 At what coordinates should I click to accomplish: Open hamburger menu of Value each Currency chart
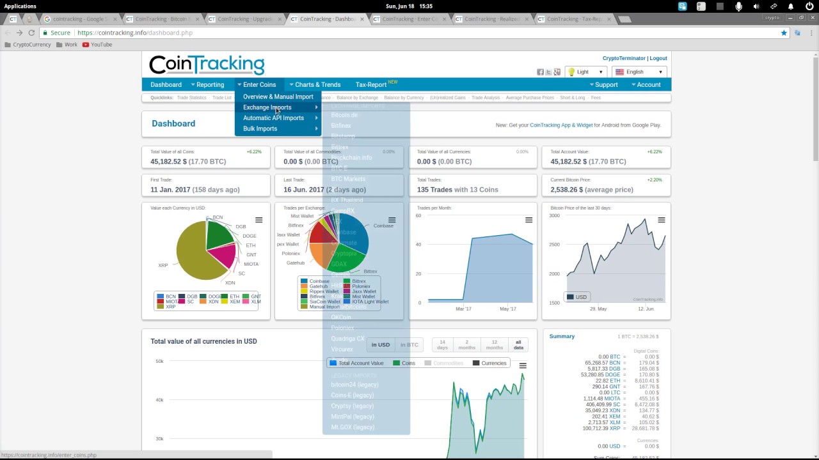[258, 220]
